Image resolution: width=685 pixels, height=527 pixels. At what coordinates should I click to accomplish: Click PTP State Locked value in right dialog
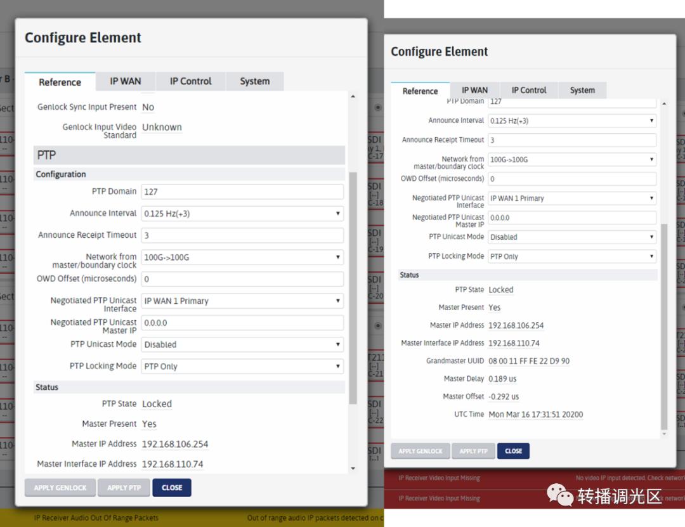(500, 290)
